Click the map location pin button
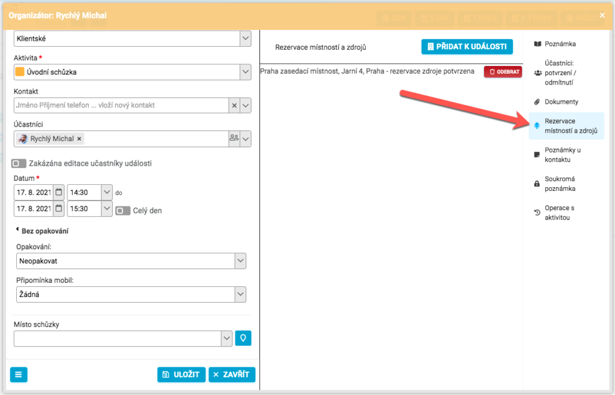The height and width of the screenshot is (395, 615). [x=243, y=338]
